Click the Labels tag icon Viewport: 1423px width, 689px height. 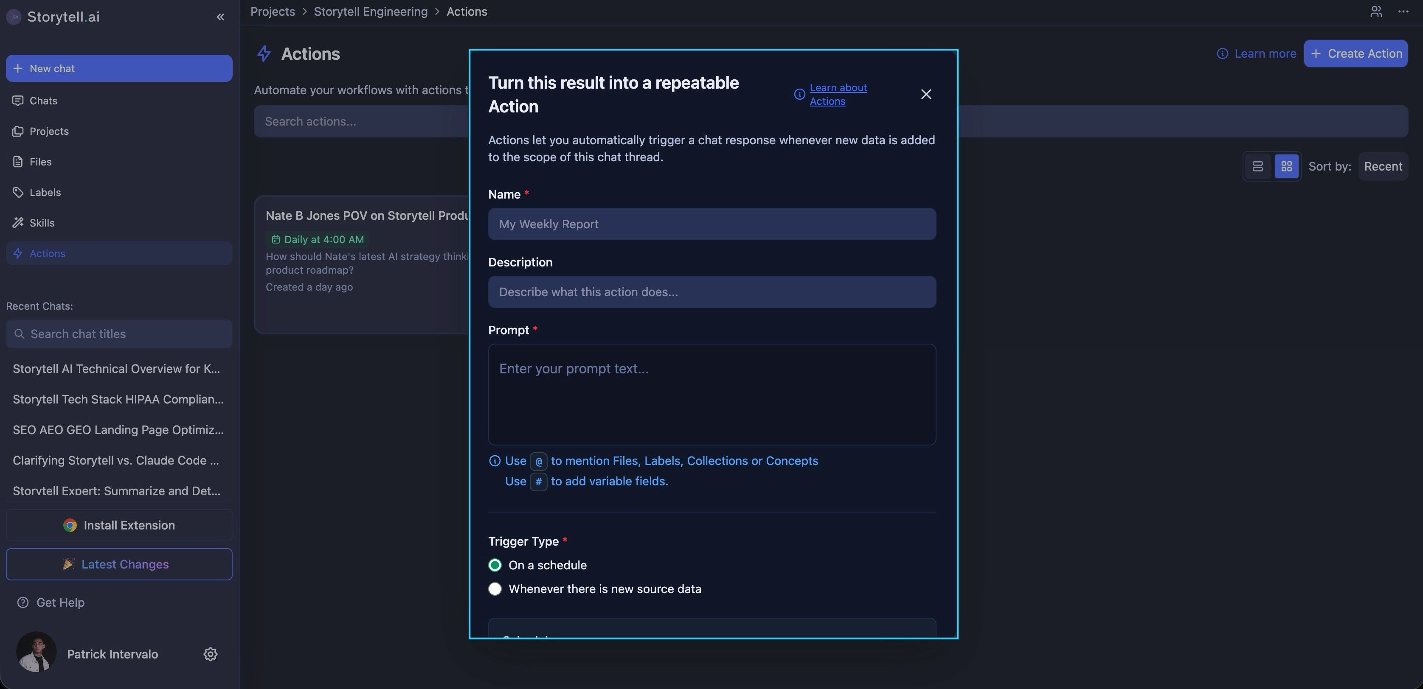(18, 192)
